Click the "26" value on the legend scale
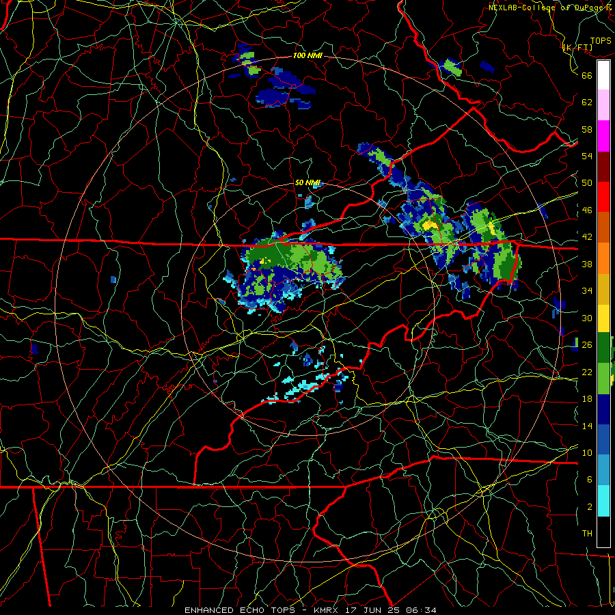 pyautogui.click(x=587, y=345)
